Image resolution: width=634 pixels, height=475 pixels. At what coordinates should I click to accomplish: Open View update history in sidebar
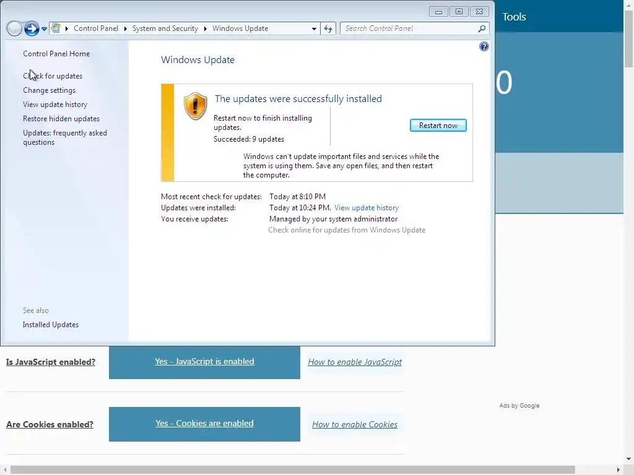coord(55,104)
